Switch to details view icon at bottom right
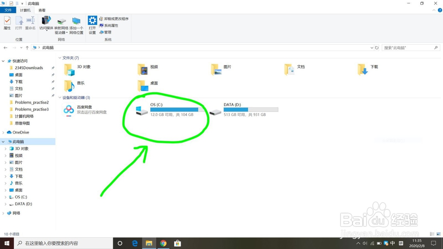Screen dimensions: 443x249 pyautogui.click(x=432, y=234)
